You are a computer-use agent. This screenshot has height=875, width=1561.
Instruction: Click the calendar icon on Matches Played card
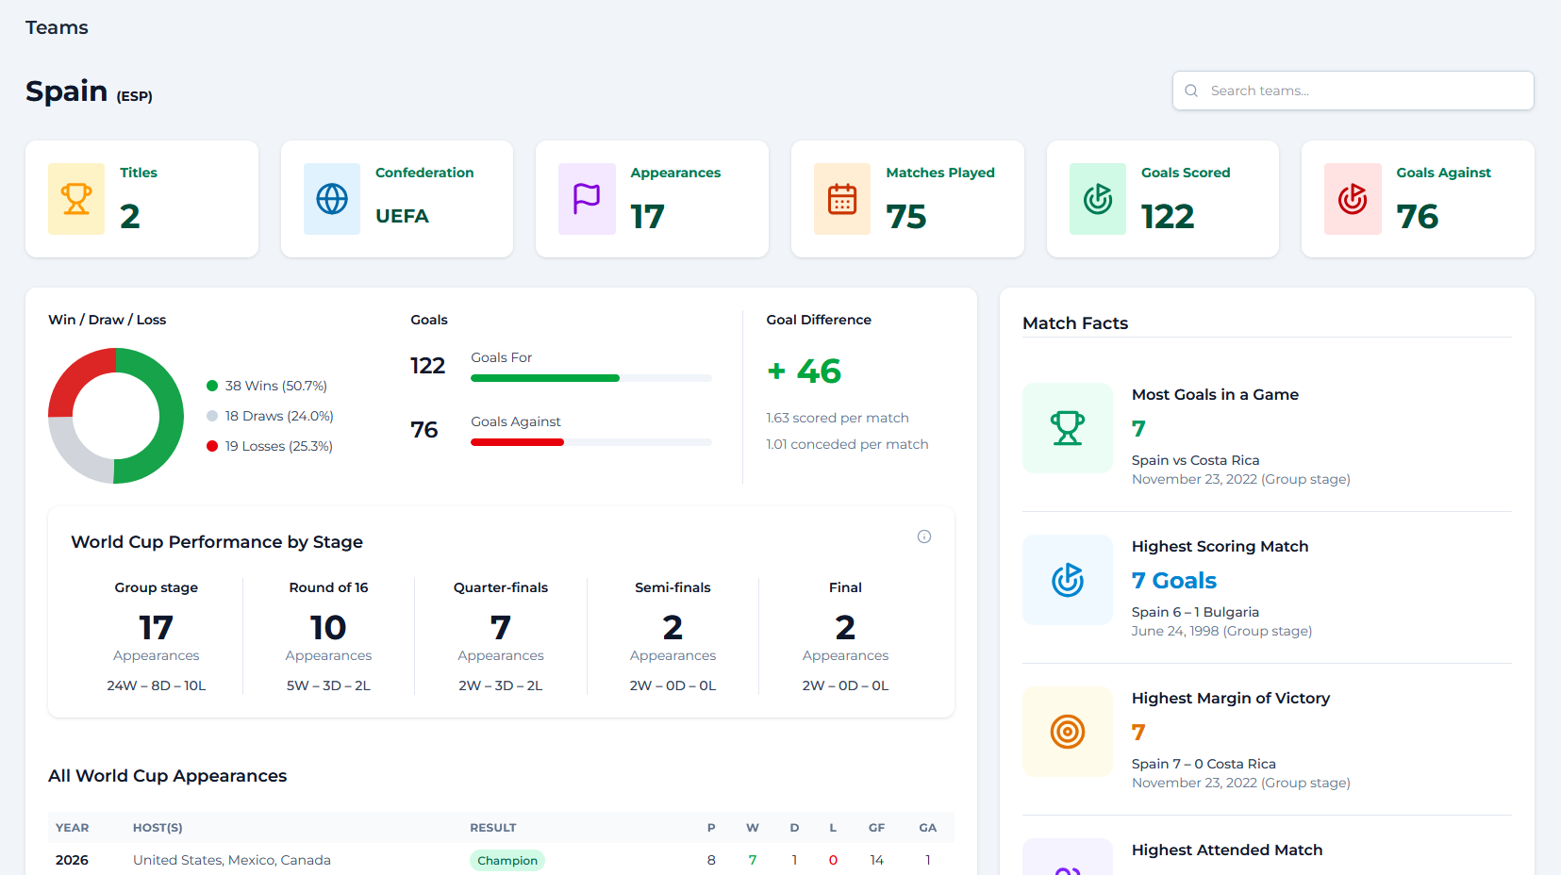(x=842, y=199)
